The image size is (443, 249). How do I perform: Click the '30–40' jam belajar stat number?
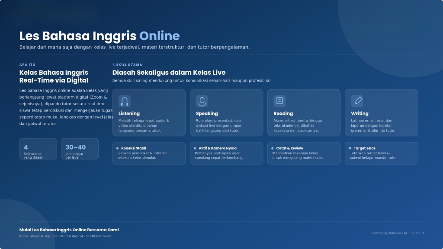pyautogui.click(x=76, y=147)
